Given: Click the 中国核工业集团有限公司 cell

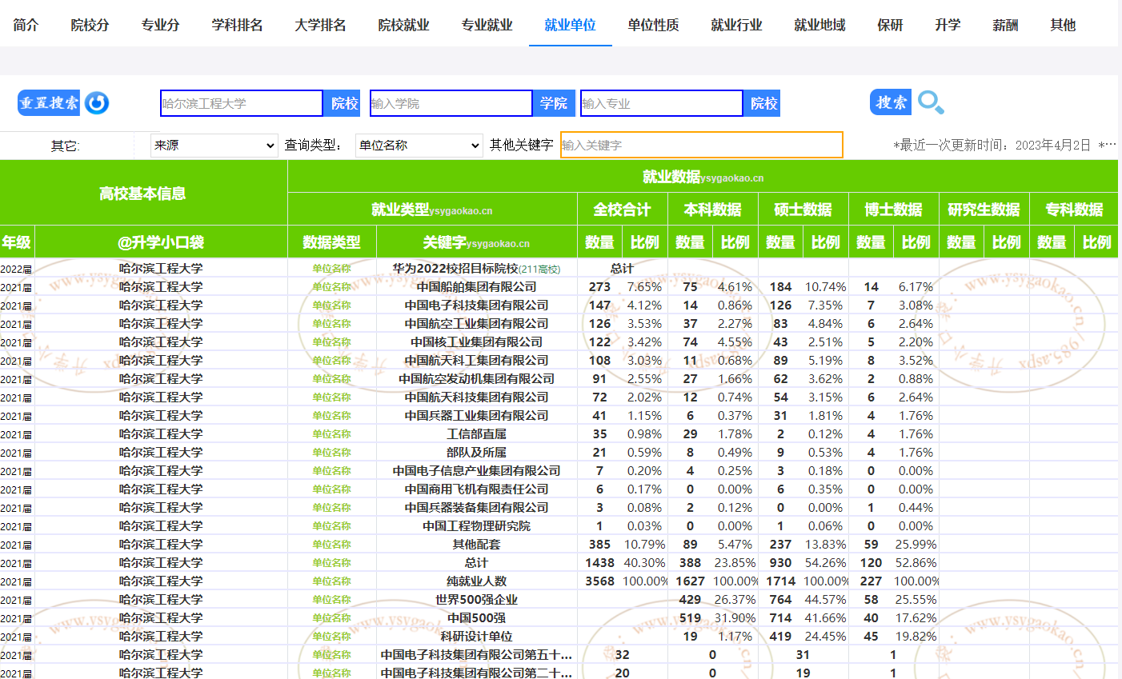Looking at the screenshot, I should tap(476, 341).
